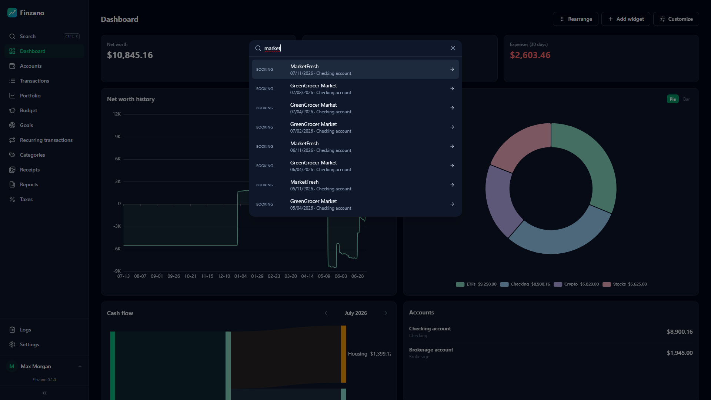Click the Housing $1,399.12 cash flow label
This screenshot has width=711, height=400.
369,354
